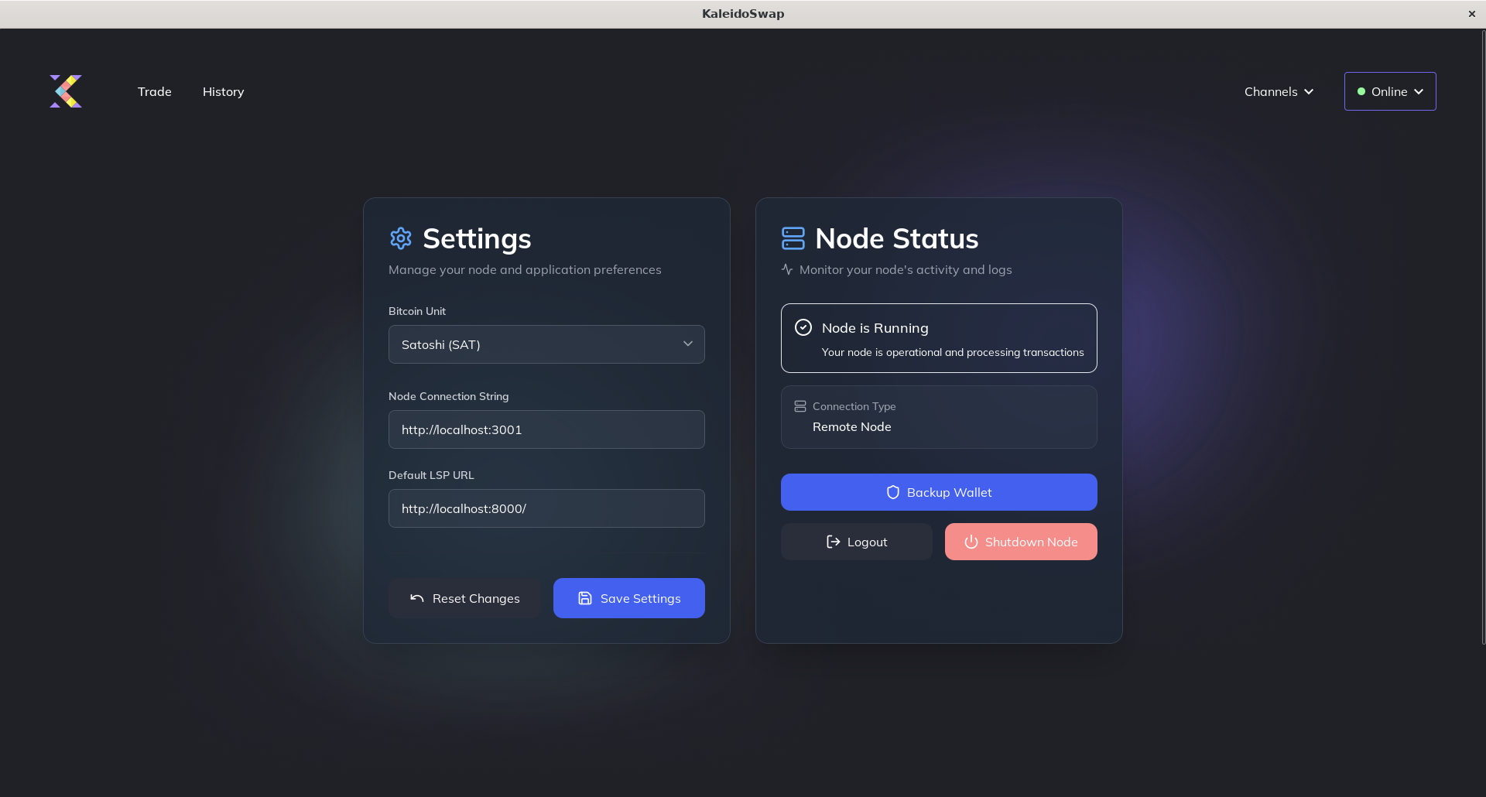Click the gear icon next to Settings heading
The width and height of the screenshot is (1486, 797).
401,238
